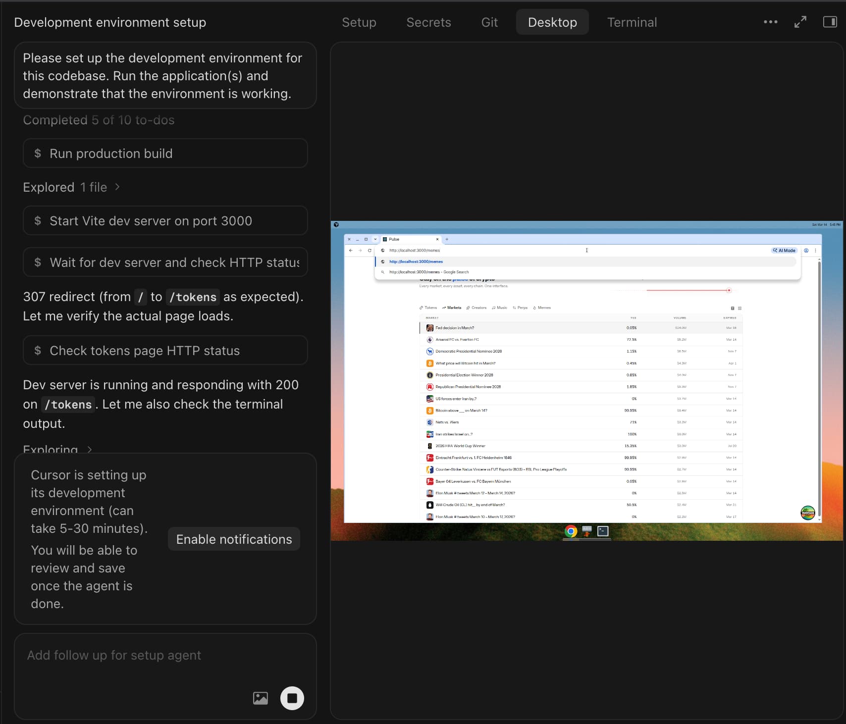Switch to list view in markets list
The height and width of the screenshot is (724, 846).
point(733,308)
